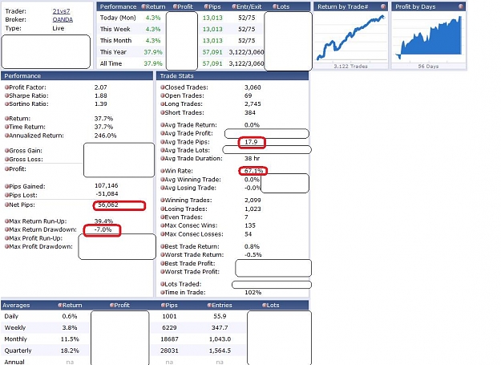Click the info bullet next to Win Rate
Screen dimensions: 501x365
coord(162,171)
